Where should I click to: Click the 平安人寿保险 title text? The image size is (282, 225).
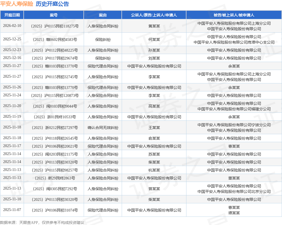click(x=17, y=4)
